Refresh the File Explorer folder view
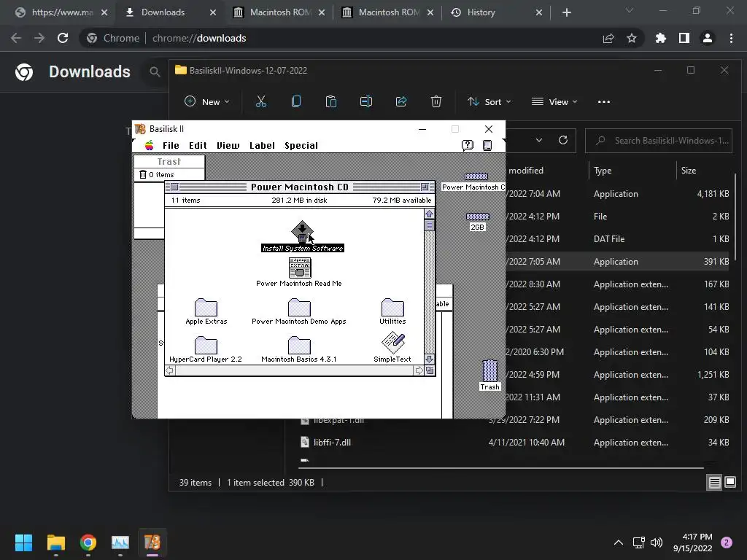The image size is (747, 560). tap(563, 140)
